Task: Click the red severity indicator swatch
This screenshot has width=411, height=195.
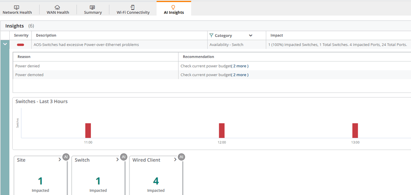Action: (20, 45)
